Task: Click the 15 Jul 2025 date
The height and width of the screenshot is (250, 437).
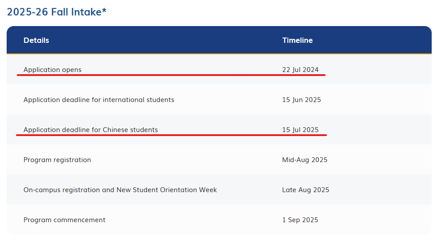Action: click(x=300, y=129)
